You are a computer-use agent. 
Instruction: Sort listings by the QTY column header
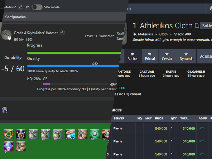[174, 118]
